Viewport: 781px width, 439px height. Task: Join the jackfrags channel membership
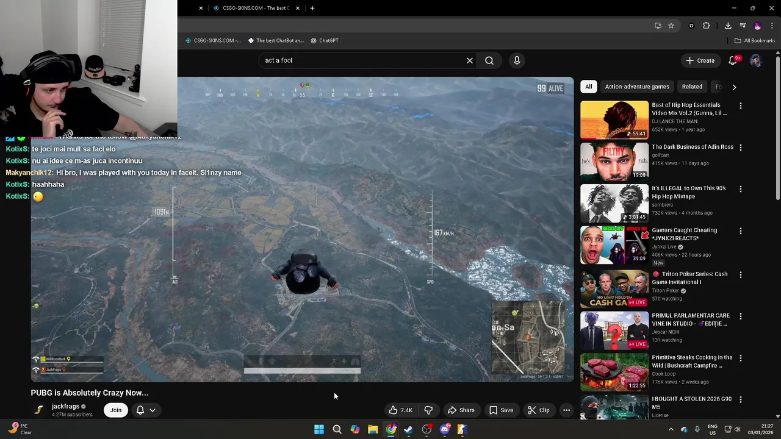[116, 410]
